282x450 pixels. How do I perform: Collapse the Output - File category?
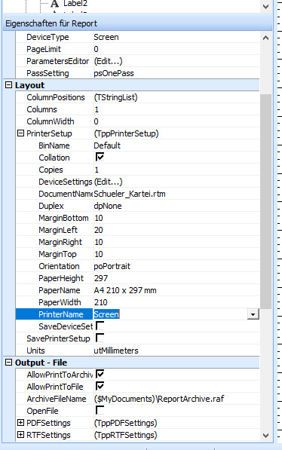point(9,362)
